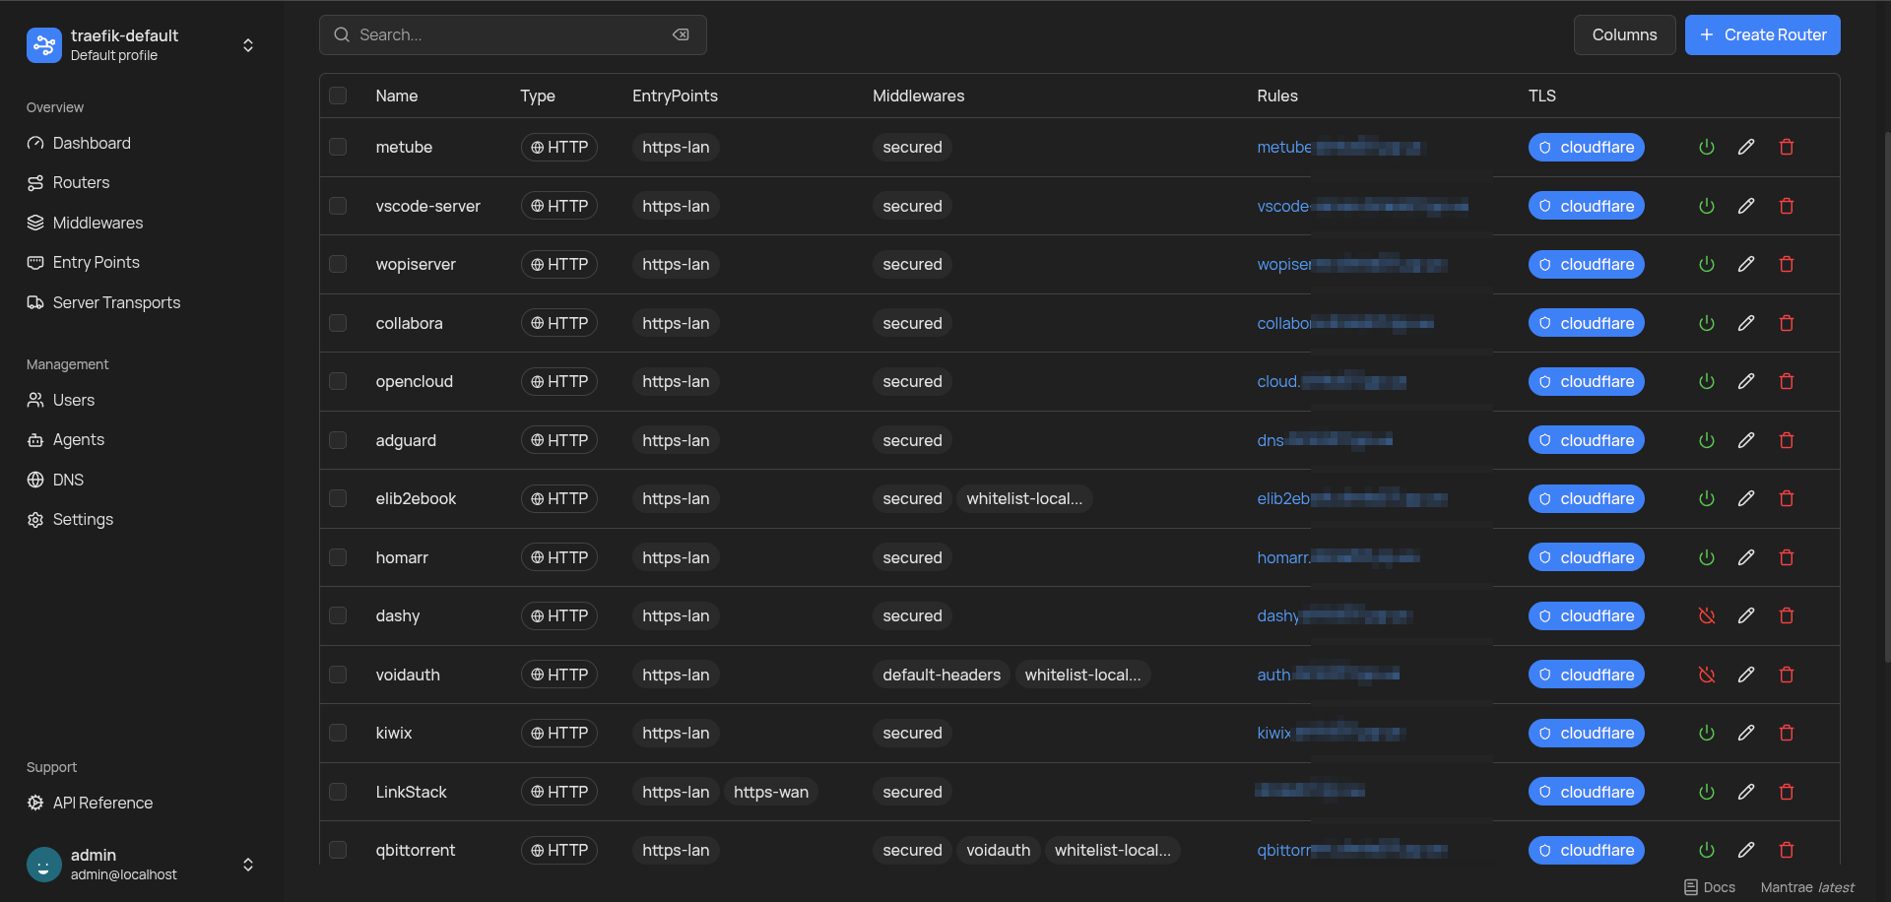
Task: Open the admin user account menu
Action: (248, 865)
